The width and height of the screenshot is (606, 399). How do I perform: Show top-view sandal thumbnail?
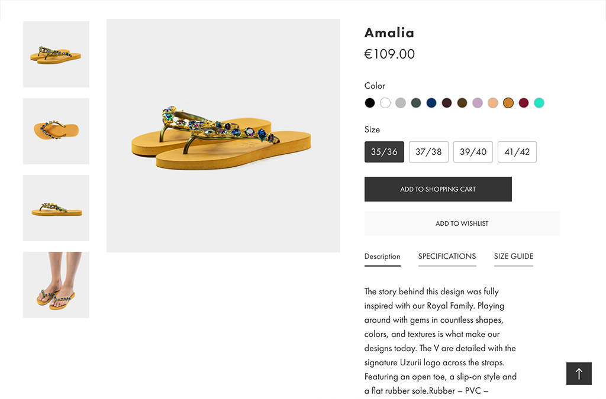coord(56,131)
